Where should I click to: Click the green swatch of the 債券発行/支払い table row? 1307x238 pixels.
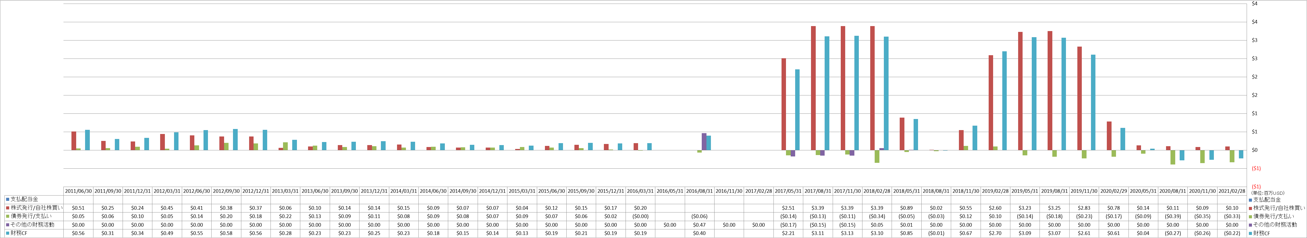click(x=8, y=216)
